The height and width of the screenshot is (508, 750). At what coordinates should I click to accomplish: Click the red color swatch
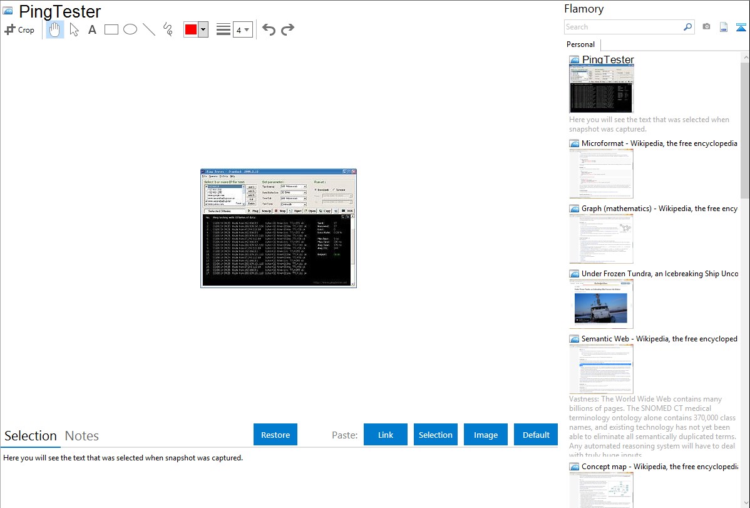pos(191,29)
